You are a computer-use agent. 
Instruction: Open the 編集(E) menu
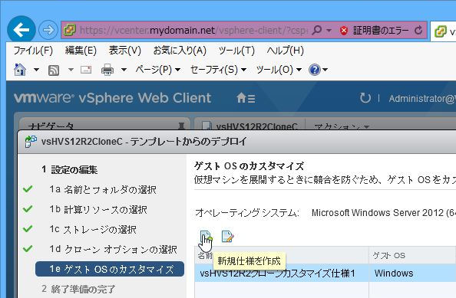tap(81, 51)
